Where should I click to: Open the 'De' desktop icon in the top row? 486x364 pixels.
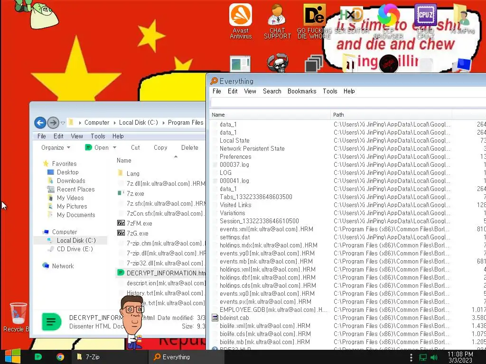pos(314,21)
